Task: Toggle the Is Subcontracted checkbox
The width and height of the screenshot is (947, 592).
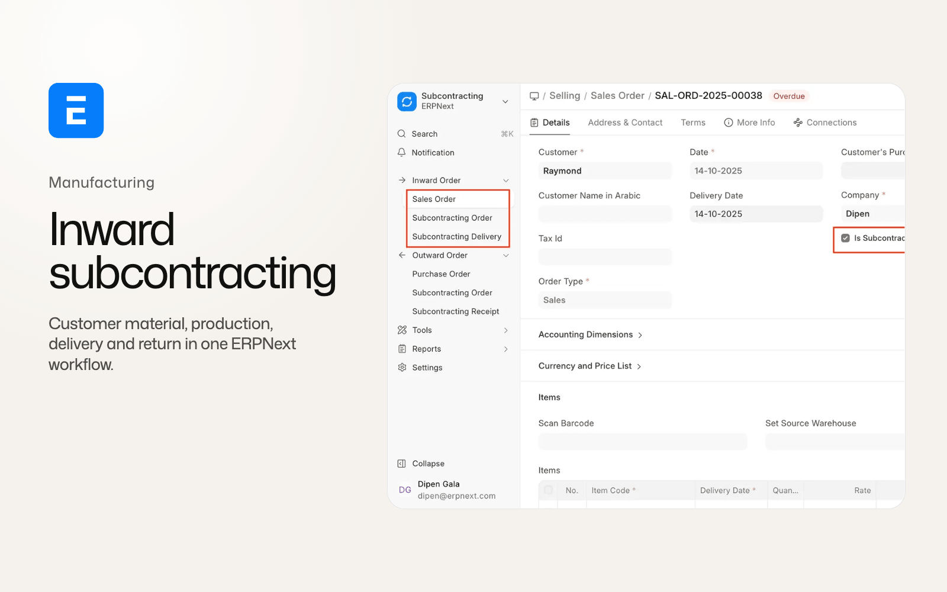Action: pos(846,238)
